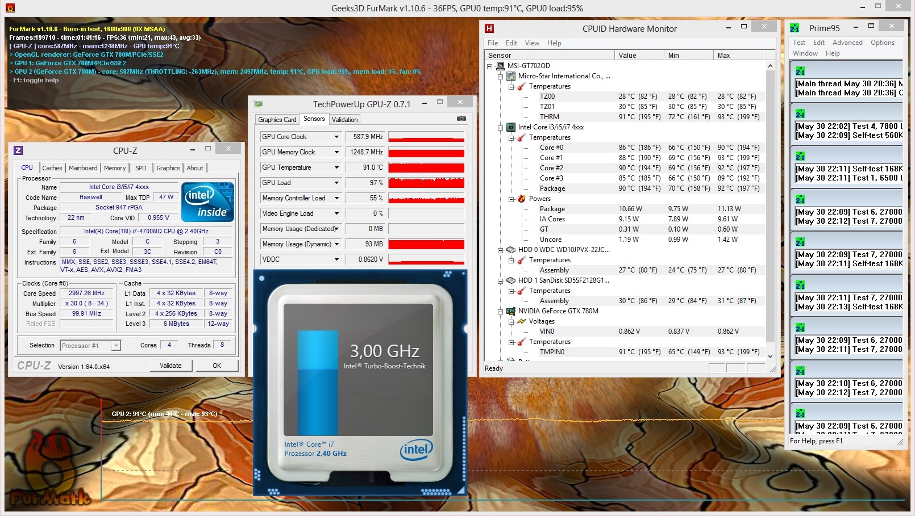Open the VDDC sensor dropdown
The width and height of the screenshot is (915, 516).
point(336,259)
